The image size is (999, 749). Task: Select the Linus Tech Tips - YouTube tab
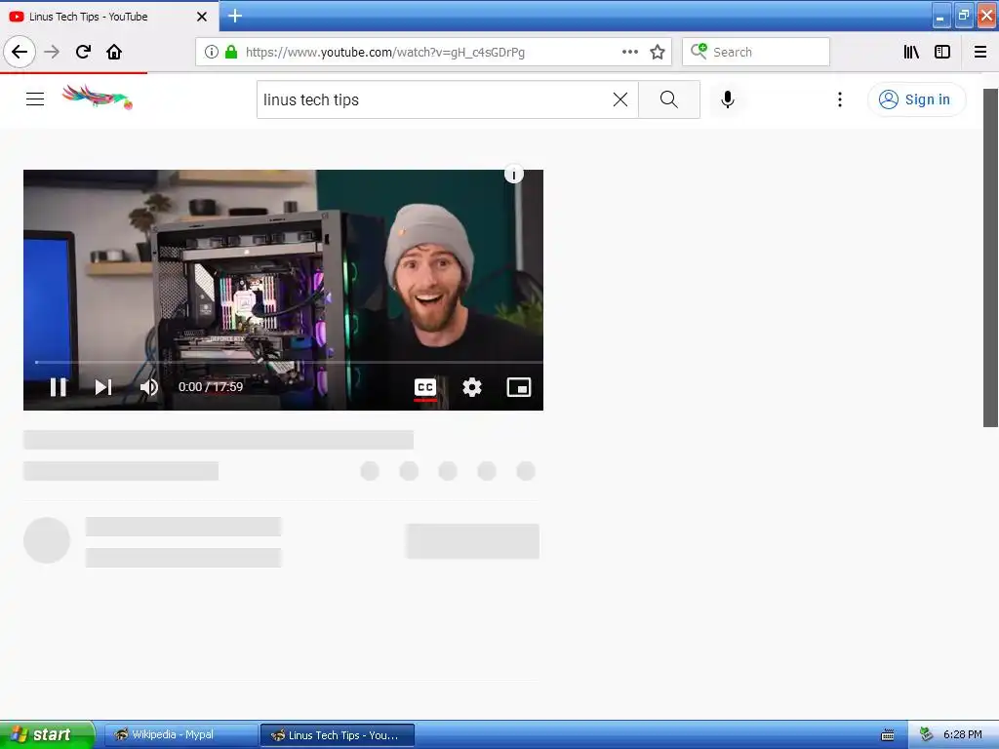(x=108, y=17)
